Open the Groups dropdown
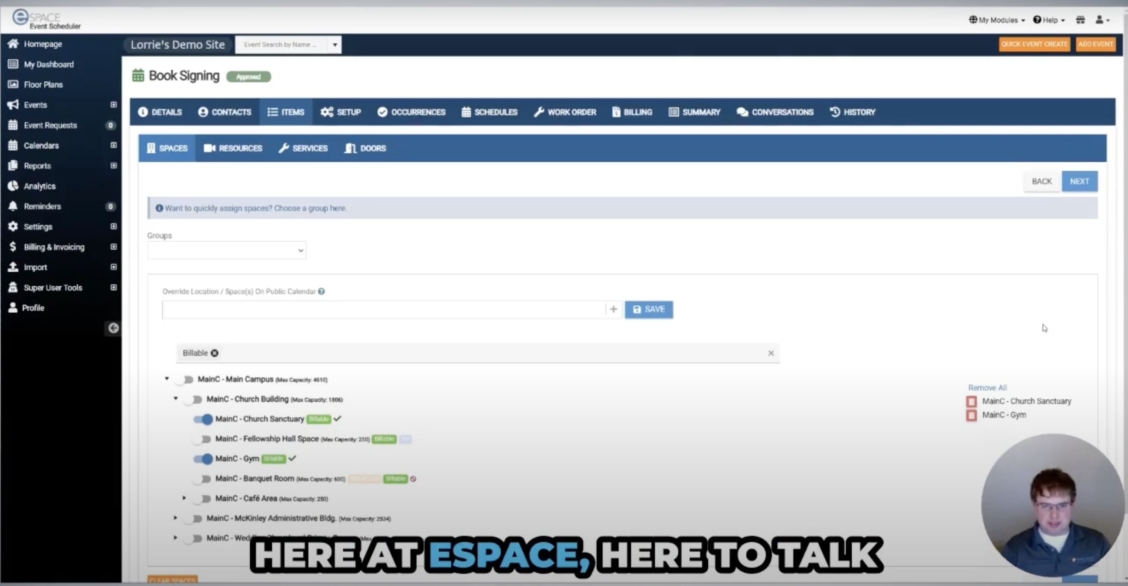 [226, 250]
